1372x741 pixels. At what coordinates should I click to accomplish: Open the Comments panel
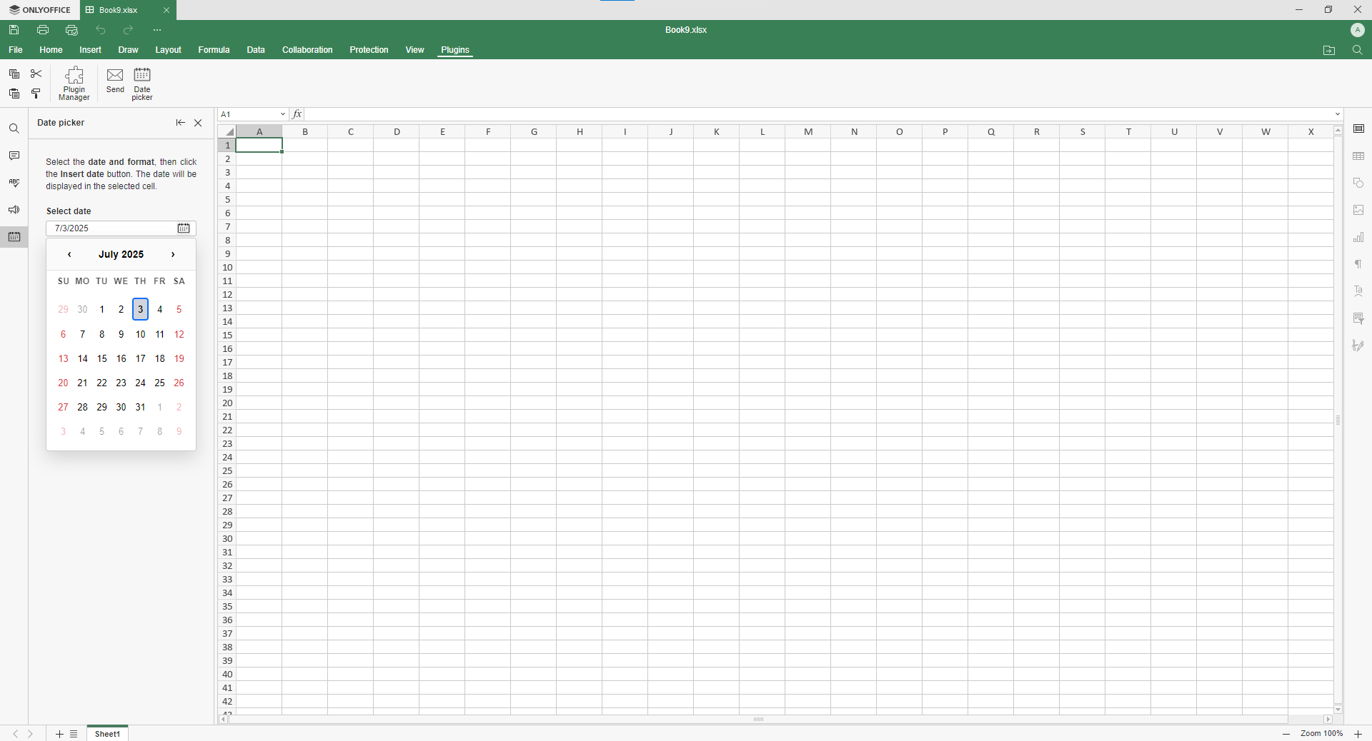14,156
